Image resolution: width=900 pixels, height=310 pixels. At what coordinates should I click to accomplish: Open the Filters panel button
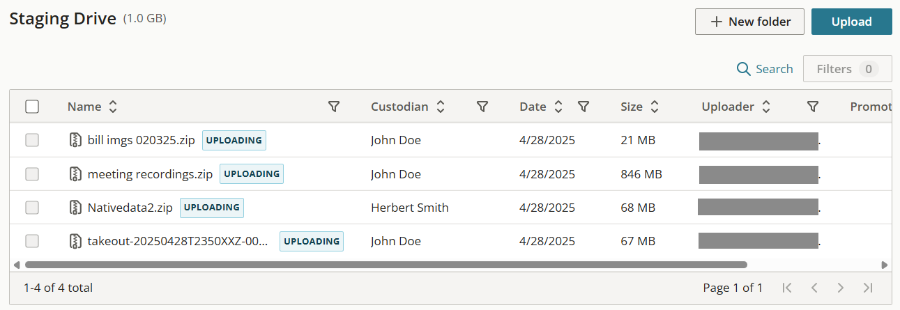tap(847, 69)
